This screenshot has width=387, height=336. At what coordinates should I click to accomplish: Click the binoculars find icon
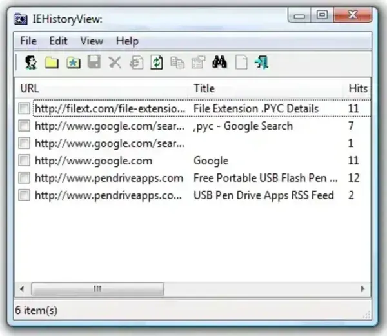[x=219, y=62]
